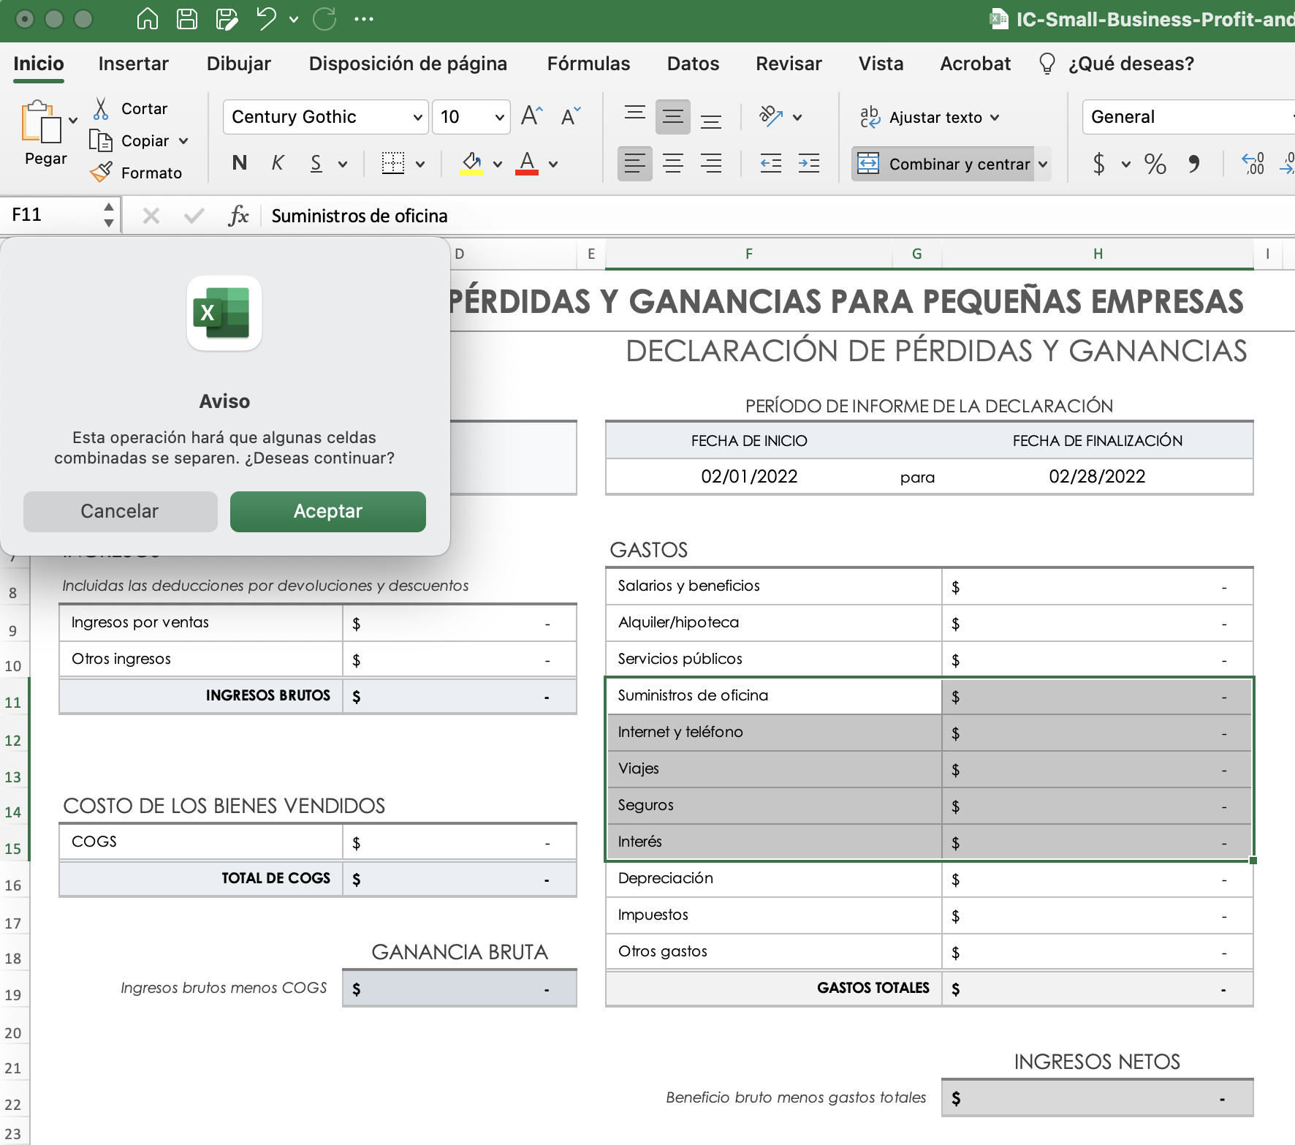Apply percent style format
The width and height of the screenshot is (1295, 1145).
pyautogui.click(x=1155, y=163)
